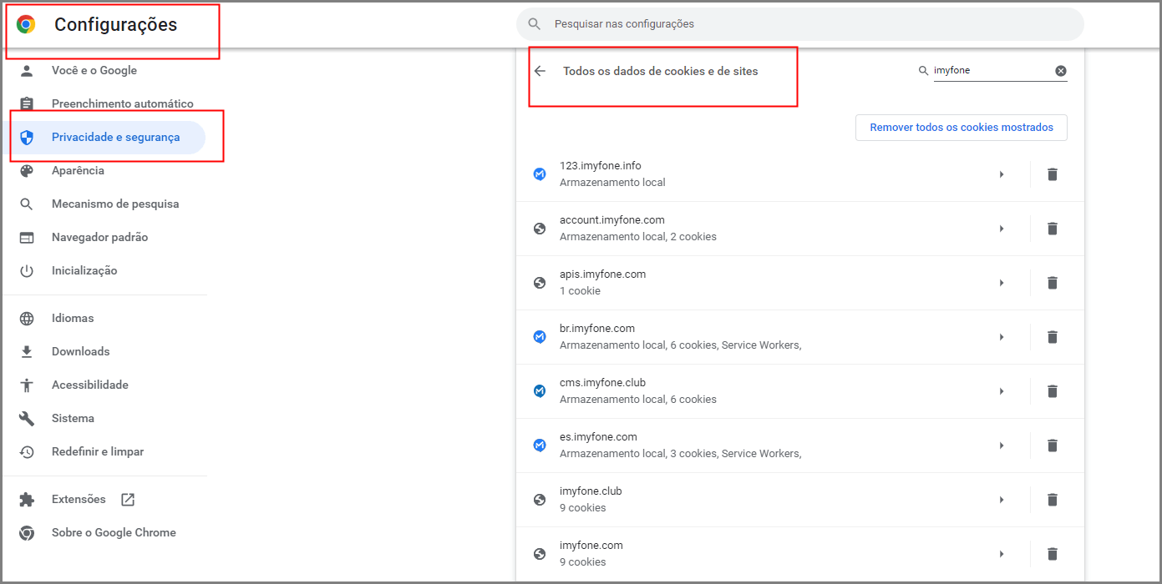Click the globe icon of account.imyfone.com

point(540,229)
